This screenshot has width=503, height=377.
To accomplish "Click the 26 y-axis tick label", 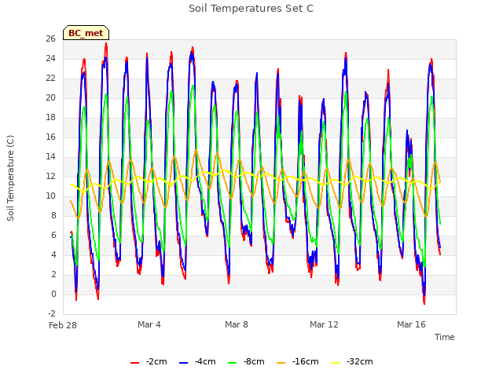I will pyautogui.click(x=50, y=38).
